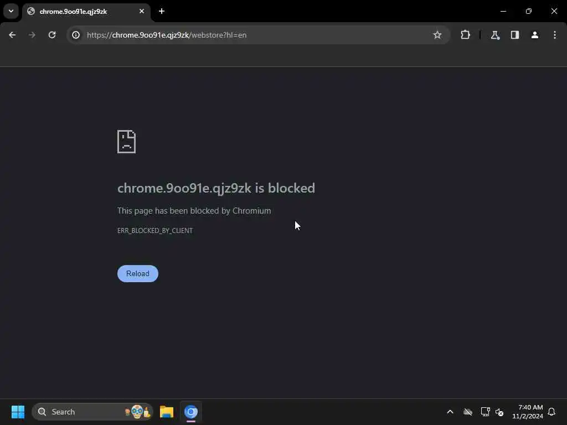The height and width of the screenshot is (425, 567).
Task: Click the OneDrive cloud tray icon
Action: [468, 412]
